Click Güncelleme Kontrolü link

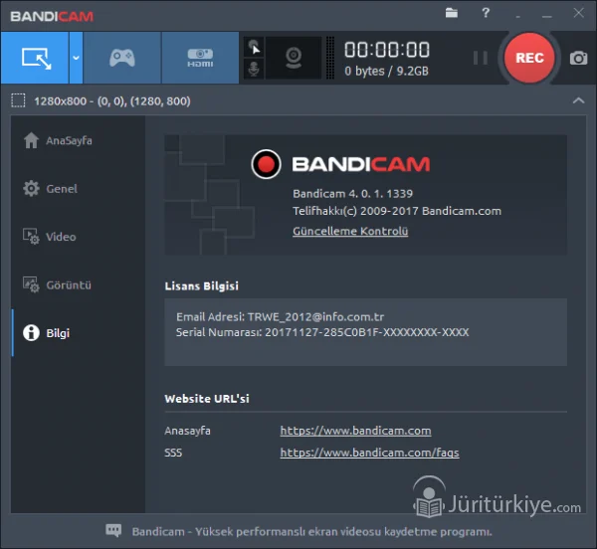point(350,231)
